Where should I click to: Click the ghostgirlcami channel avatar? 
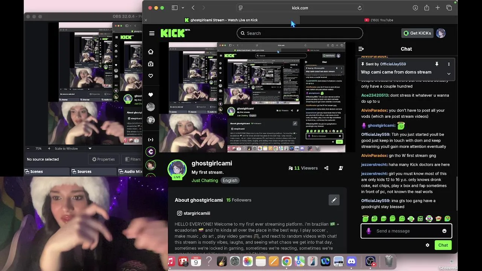click(177, 169)
